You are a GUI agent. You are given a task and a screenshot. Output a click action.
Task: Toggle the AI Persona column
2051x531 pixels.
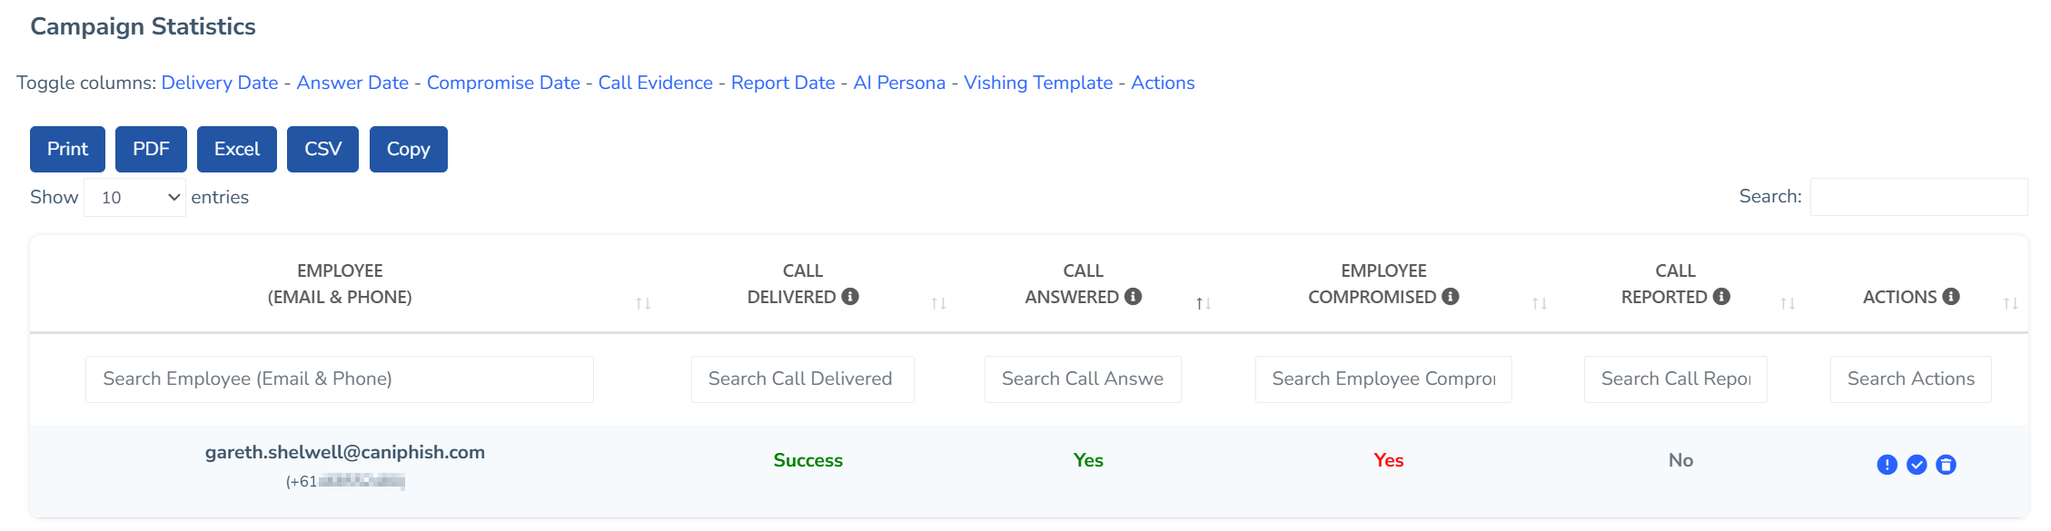click(x=899, y=83)
